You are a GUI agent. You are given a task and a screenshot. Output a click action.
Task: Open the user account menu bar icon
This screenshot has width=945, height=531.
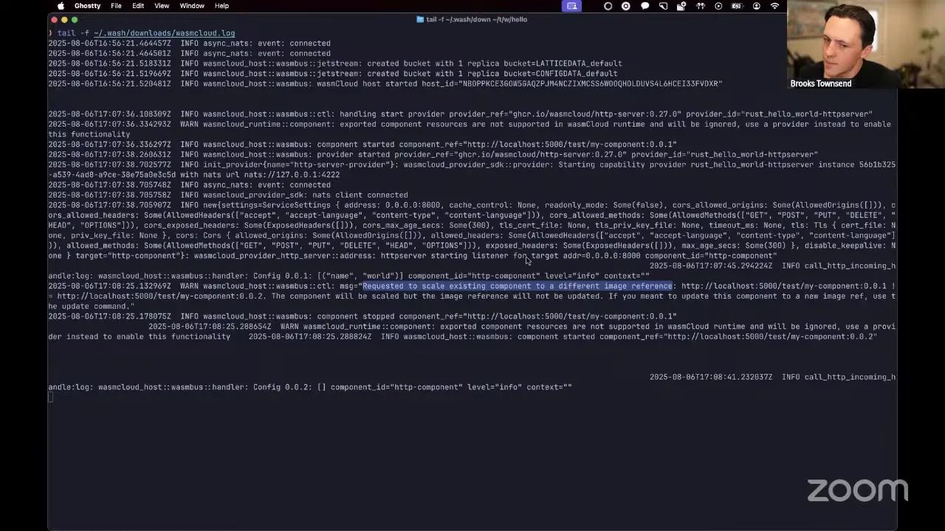(x=756, y=6)
